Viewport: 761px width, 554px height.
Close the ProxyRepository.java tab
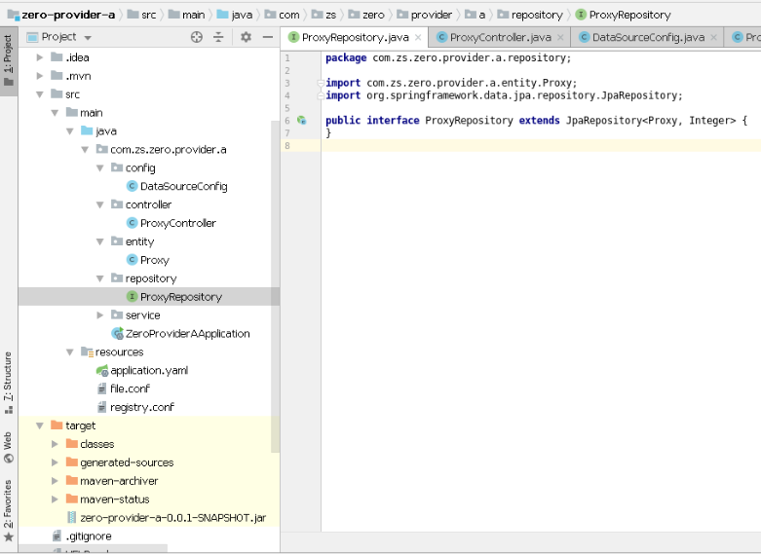(x=418, y=37)
